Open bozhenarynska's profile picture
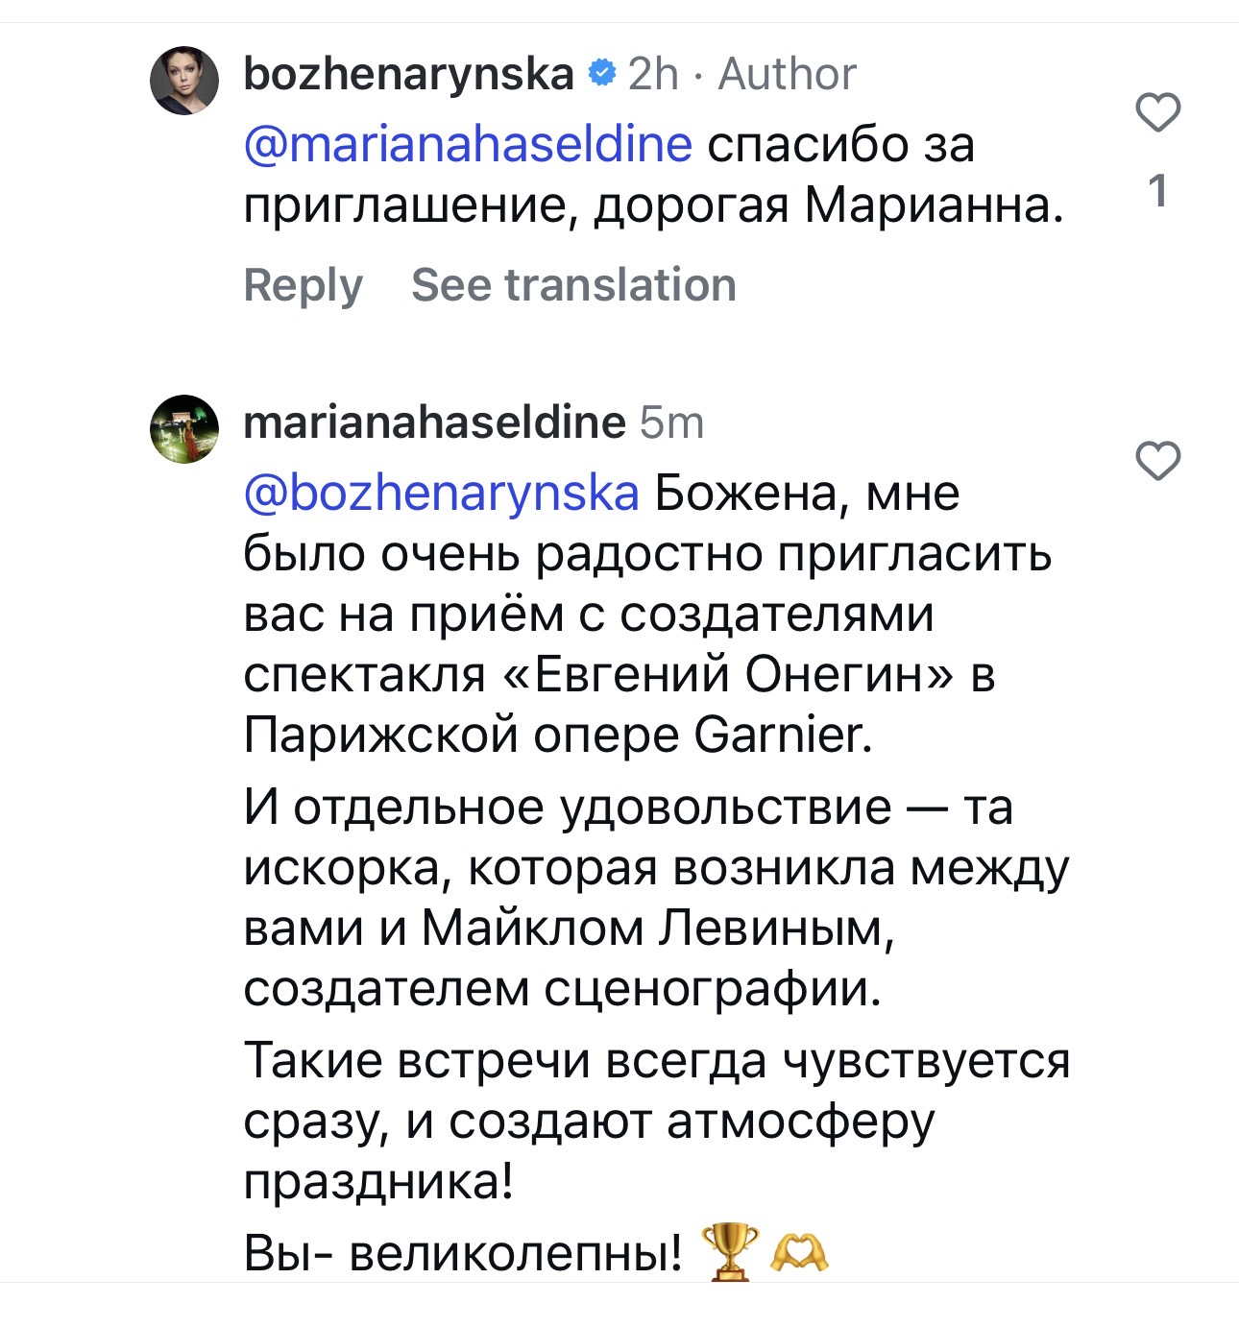Screen dimensions: 1239x1327 tap(184, 81)
